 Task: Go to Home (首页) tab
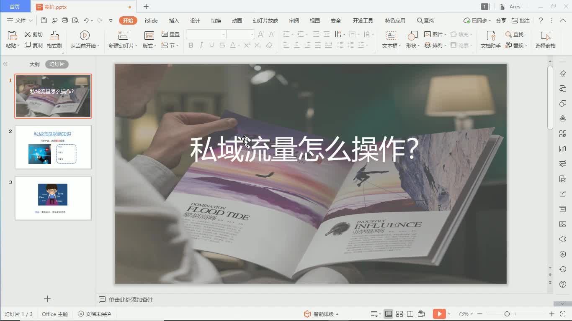pyautogui.click(x=15, y=7)
